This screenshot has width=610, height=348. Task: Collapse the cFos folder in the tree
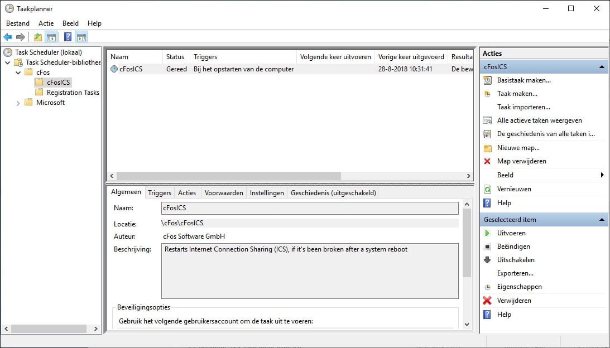[18, 72]
